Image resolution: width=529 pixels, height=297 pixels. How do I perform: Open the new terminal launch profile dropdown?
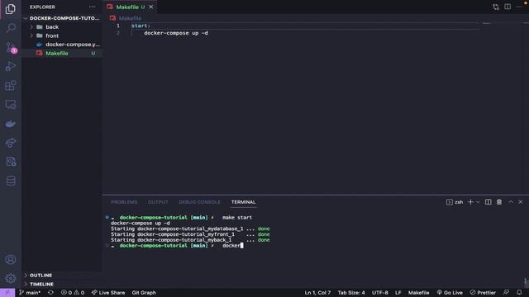pyautogui.click(x=478, y=202)
